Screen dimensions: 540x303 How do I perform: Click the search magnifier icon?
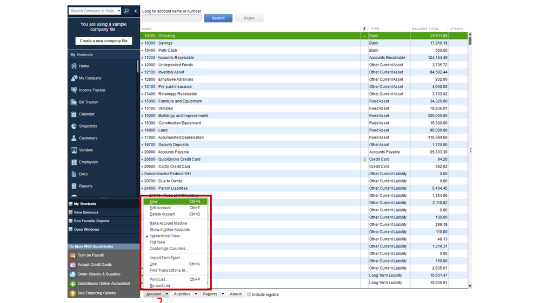point(126,11)
